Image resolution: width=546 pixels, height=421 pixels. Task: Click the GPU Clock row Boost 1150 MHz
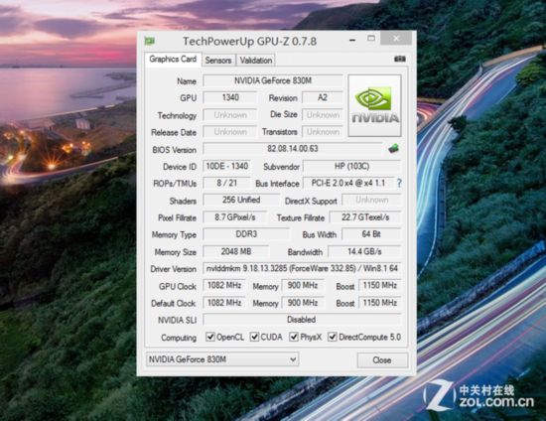coord(379,286)
